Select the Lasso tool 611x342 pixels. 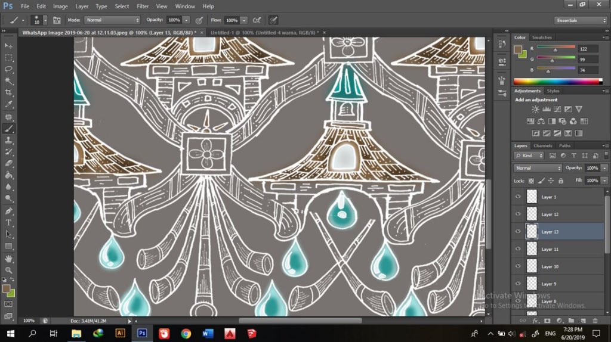pos(8,69)
